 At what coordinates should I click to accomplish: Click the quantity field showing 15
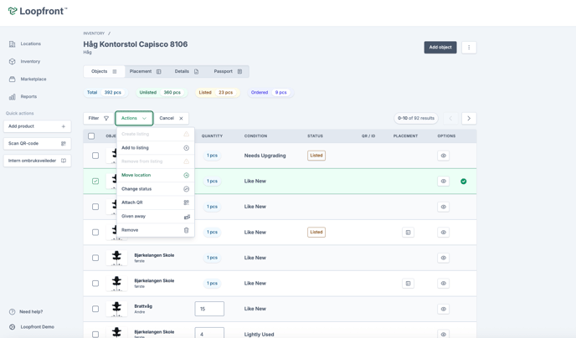click(209, 309)
